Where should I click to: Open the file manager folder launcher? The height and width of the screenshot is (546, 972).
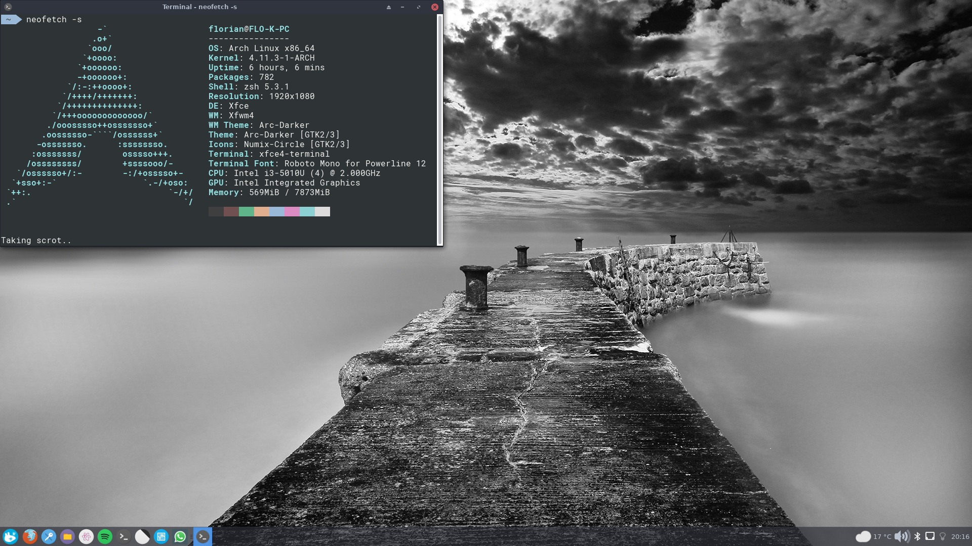[67, 536]
